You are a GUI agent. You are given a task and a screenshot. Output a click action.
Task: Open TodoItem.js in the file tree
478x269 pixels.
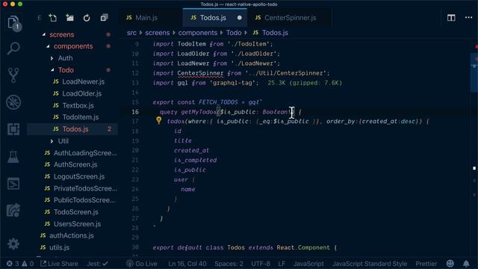pos(80,117)
